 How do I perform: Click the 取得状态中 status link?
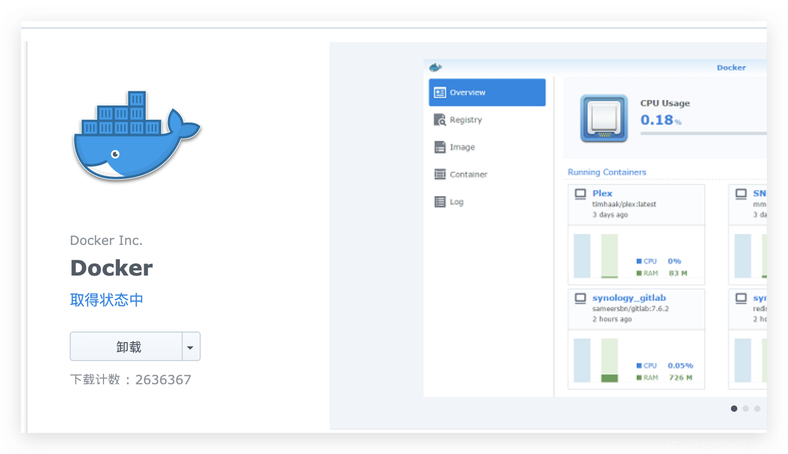[x=107, y=300]
